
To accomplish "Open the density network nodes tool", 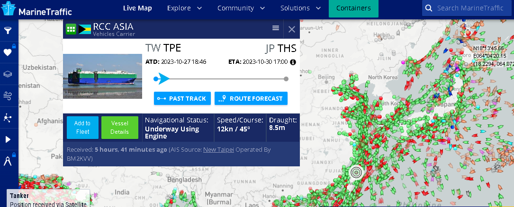I will pyautogui.click(x=8, y=118).
